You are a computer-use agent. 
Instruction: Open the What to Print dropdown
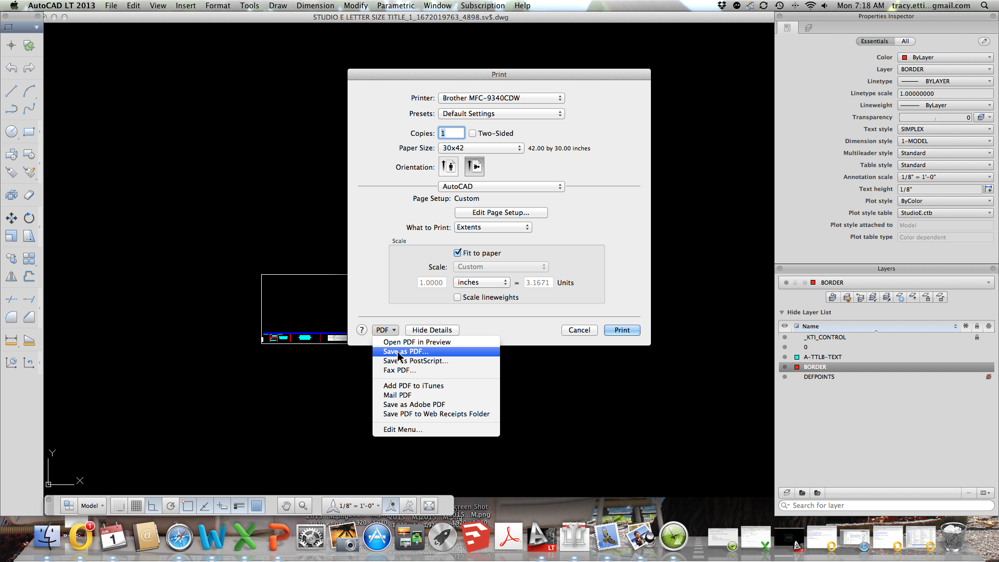pyautogui.click(x=493, y=227)
